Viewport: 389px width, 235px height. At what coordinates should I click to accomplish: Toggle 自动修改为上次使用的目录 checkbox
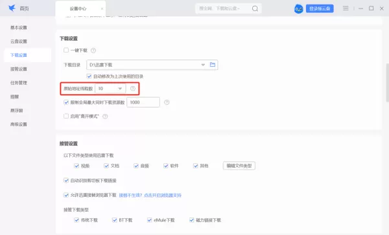(89, 76)
